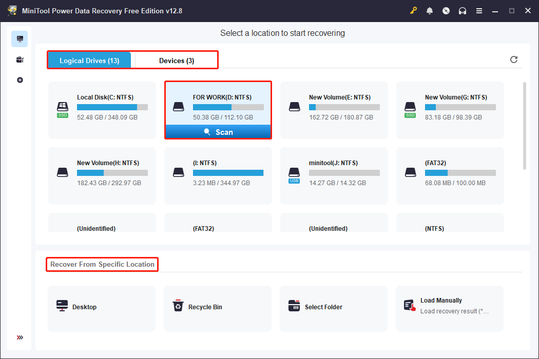
Task: Select the Logical Drives (13) tab
Action: tap(89, 61)
